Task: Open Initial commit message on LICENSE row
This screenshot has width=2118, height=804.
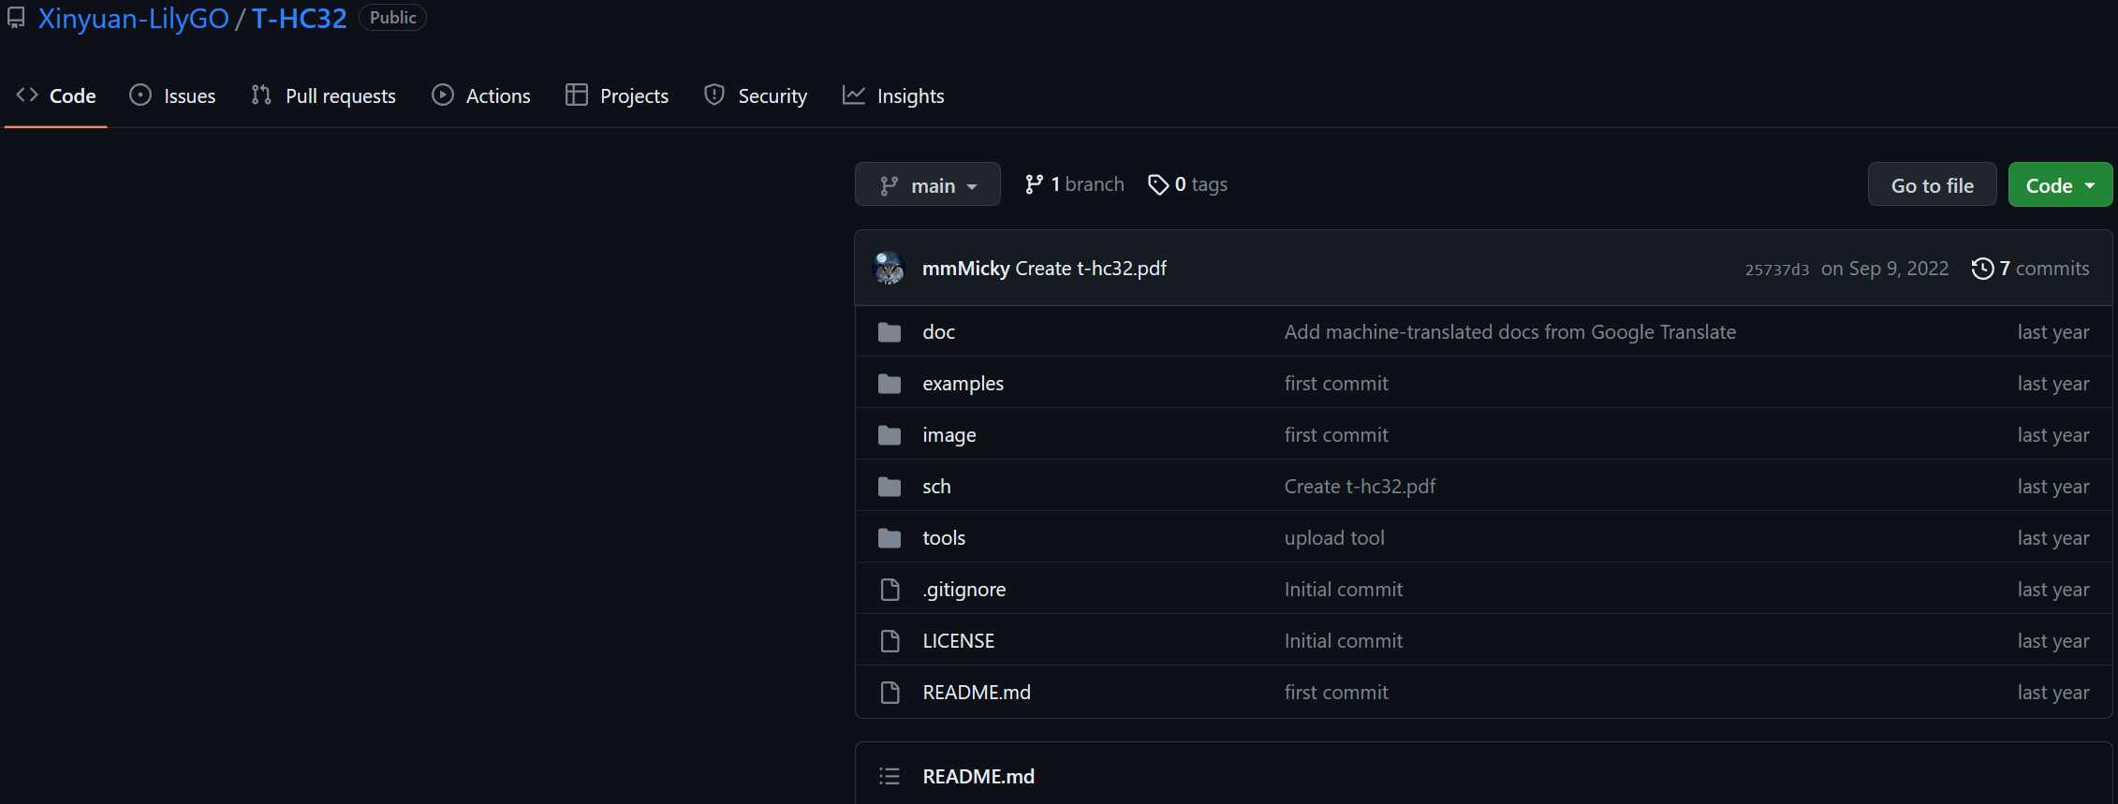Action: pos(1344,641)
